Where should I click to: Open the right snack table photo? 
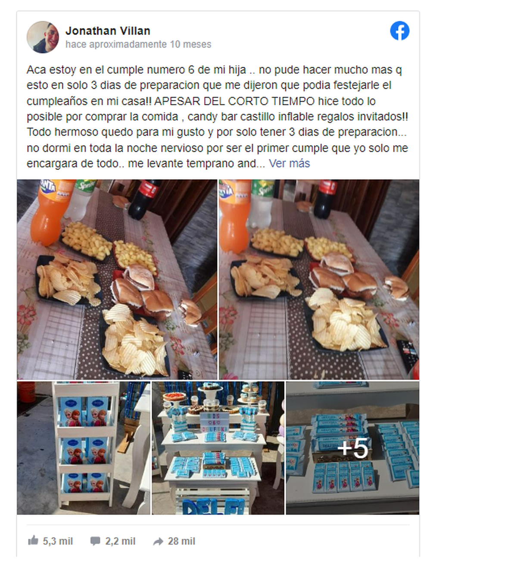319,279
